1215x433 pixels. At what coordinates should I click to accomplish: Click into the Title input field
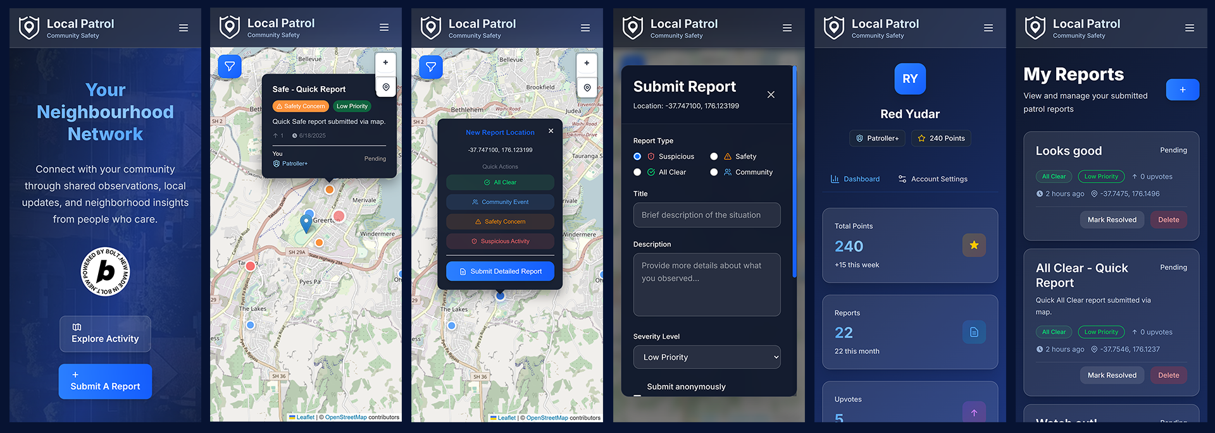click(707, 215)
